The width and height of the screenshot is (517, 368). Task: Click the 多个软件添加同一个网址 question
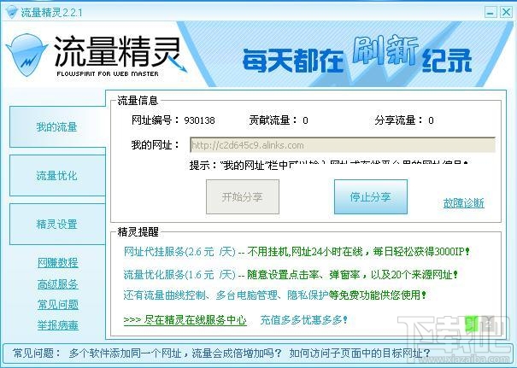tap(175, 353)
